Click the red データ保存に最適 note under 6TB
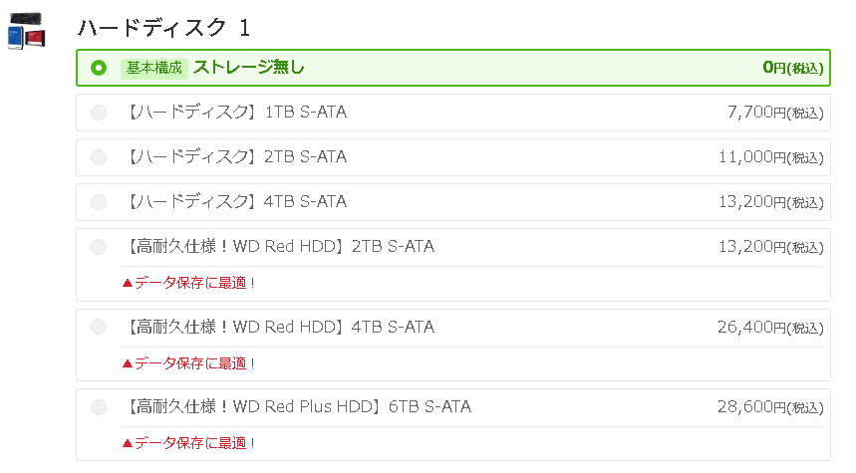Viewport: 856px width, 473px height. tap(188, 443)
